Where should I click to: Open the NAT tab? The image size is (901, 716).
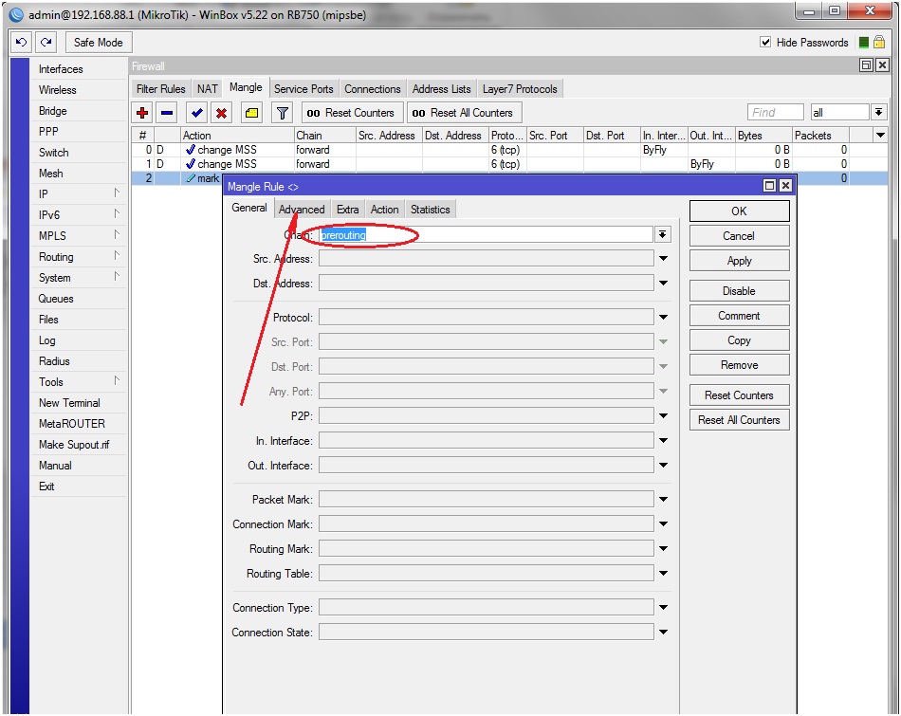pyautogui.click(x=208, y=89)
